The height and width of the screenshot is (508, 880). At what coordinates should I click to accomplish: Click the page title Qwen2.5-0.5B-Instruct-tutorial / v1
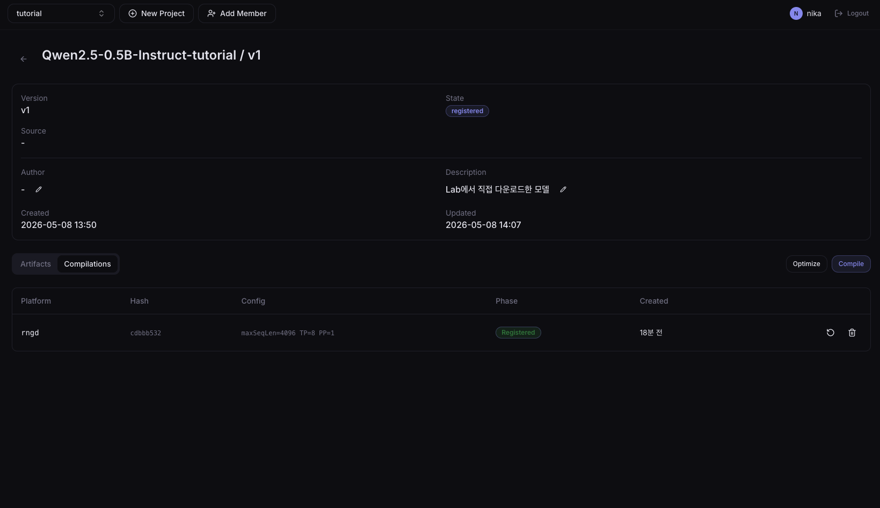click(x=151, y=55)
